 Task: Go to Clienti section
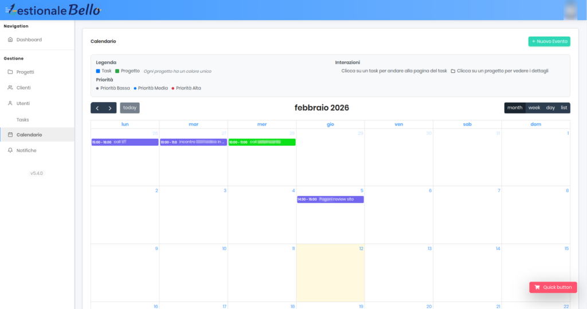coord(23,88)
